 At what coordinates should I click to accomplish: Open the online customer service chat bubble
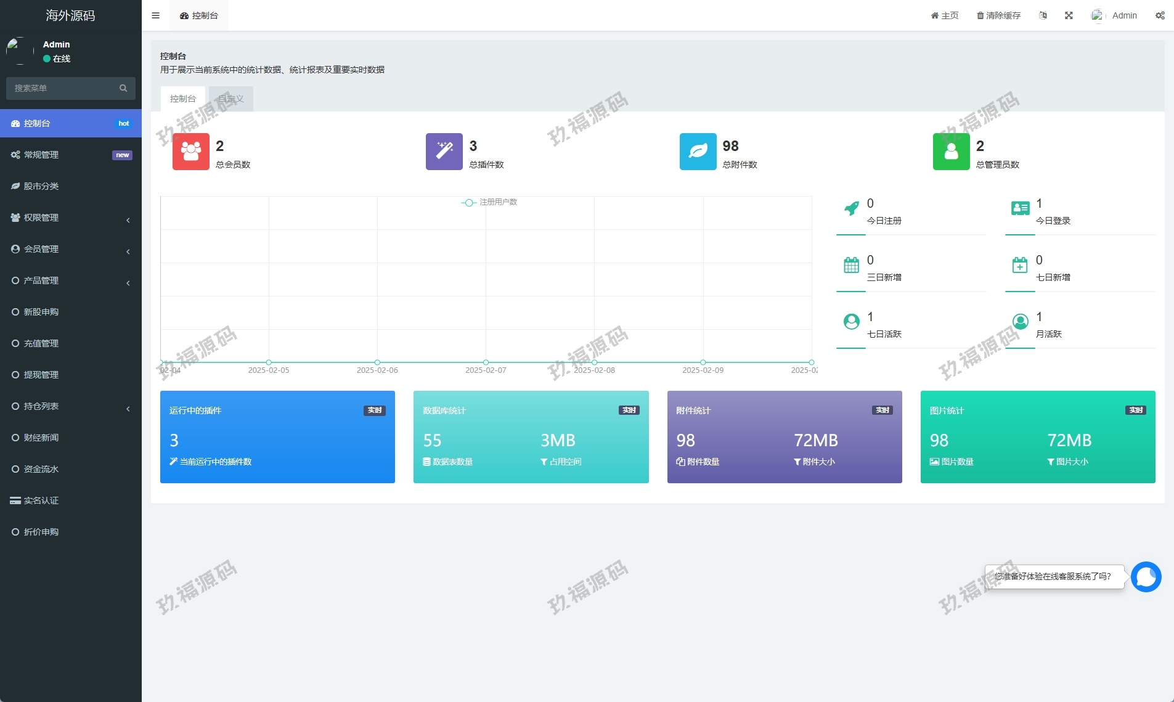pos(1146,577)
